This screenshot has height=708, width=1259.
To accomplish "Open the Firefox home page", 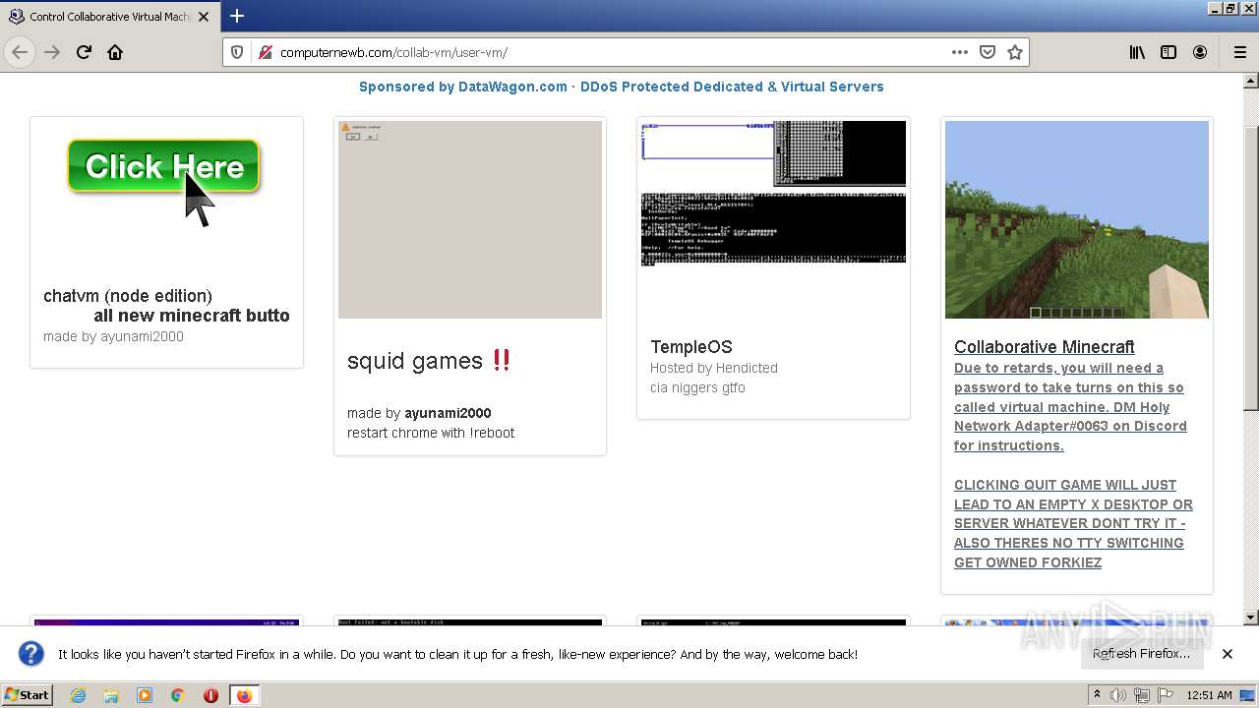I will click(x=115, y=52).
